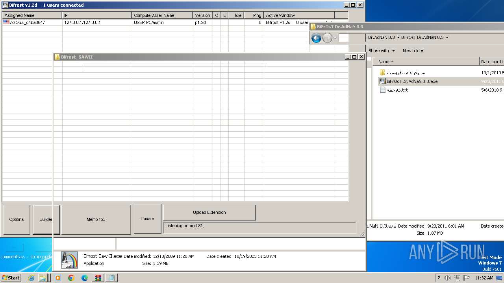The image size is (504, 283).
Task: Click IP cell 127.0.0.1/127.0.0.1
Action: 82,22
